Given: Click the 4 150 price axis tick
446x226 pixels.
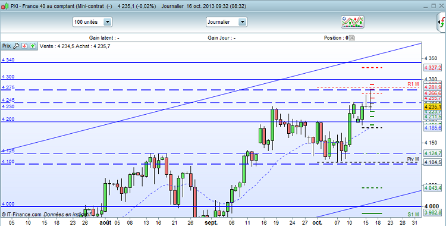Looking at the screenshot, I should (431, 143).
